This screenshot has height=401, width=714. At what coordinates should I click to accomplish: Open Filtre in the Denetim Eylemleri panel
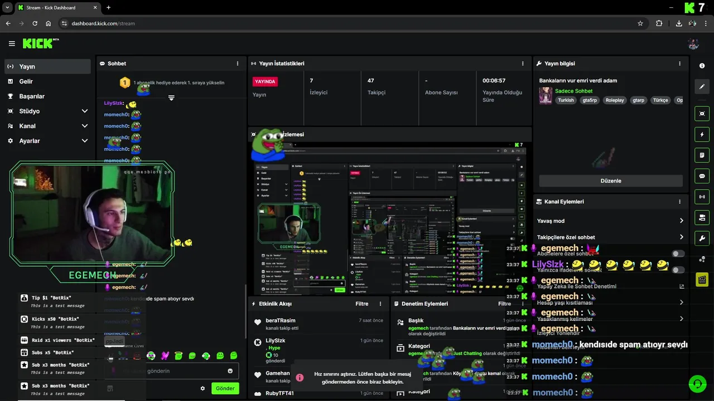(505, 304)
